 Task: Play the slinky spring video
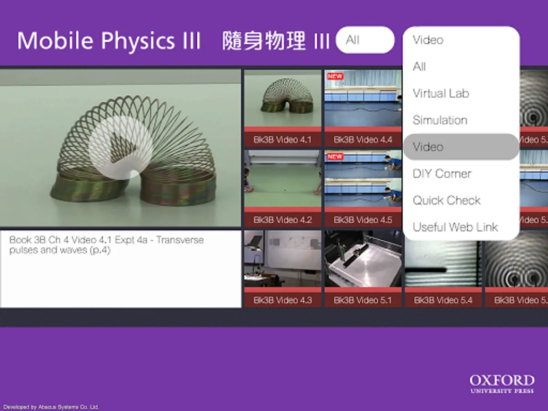[120, 148]
